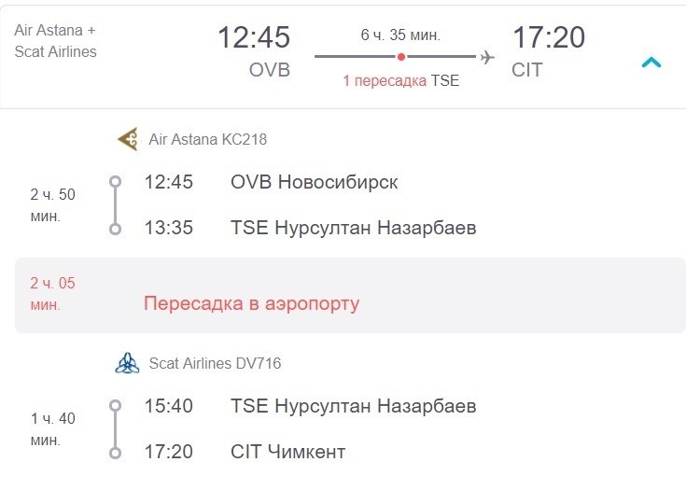
Task: Click the Чимкент arrival stop marker circle
Action: click(115, 453)
